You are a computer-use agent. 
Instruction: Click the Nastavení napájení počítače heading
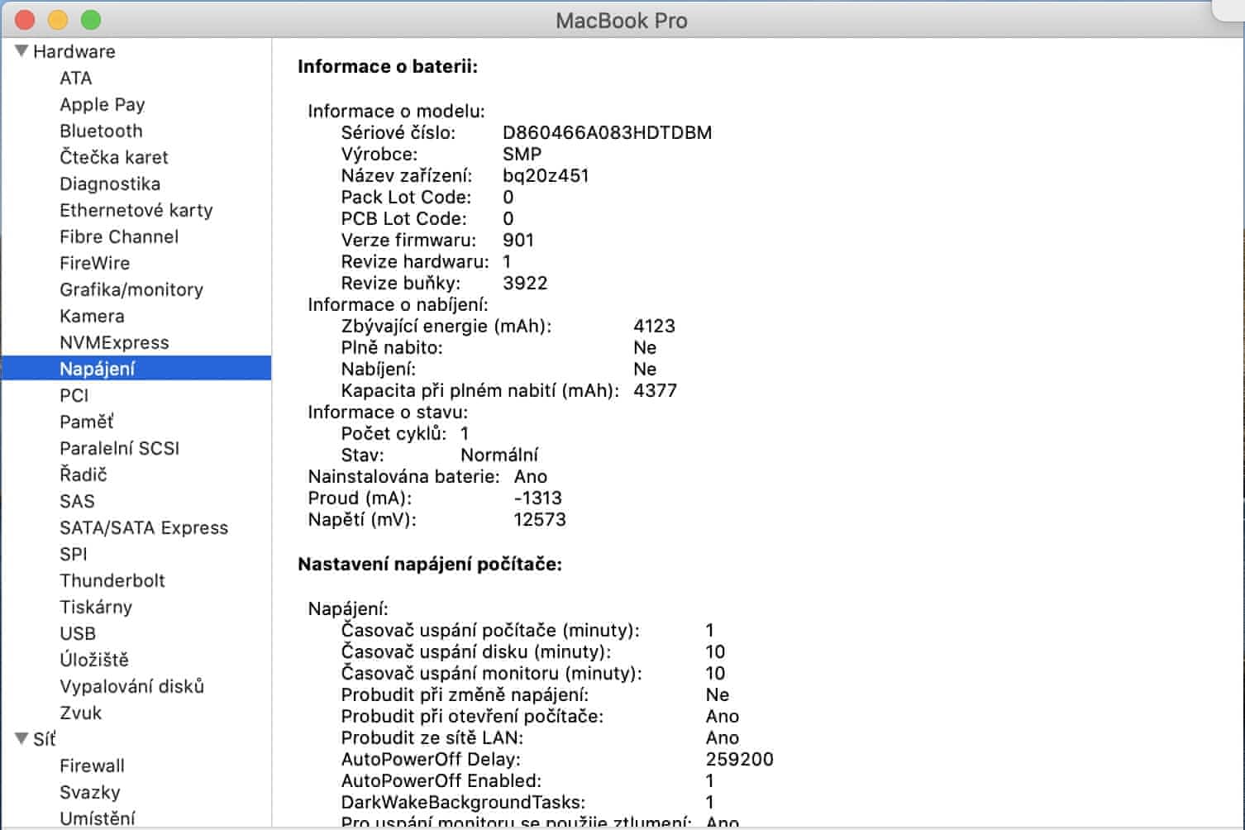pyautogui.click(x=430, y=564)
